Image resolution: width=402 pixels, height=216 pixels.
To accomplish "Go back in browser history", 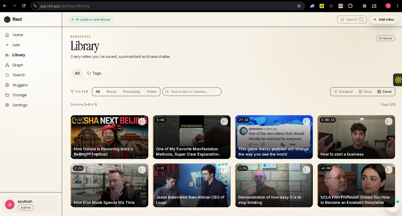I will click(5, 6).
